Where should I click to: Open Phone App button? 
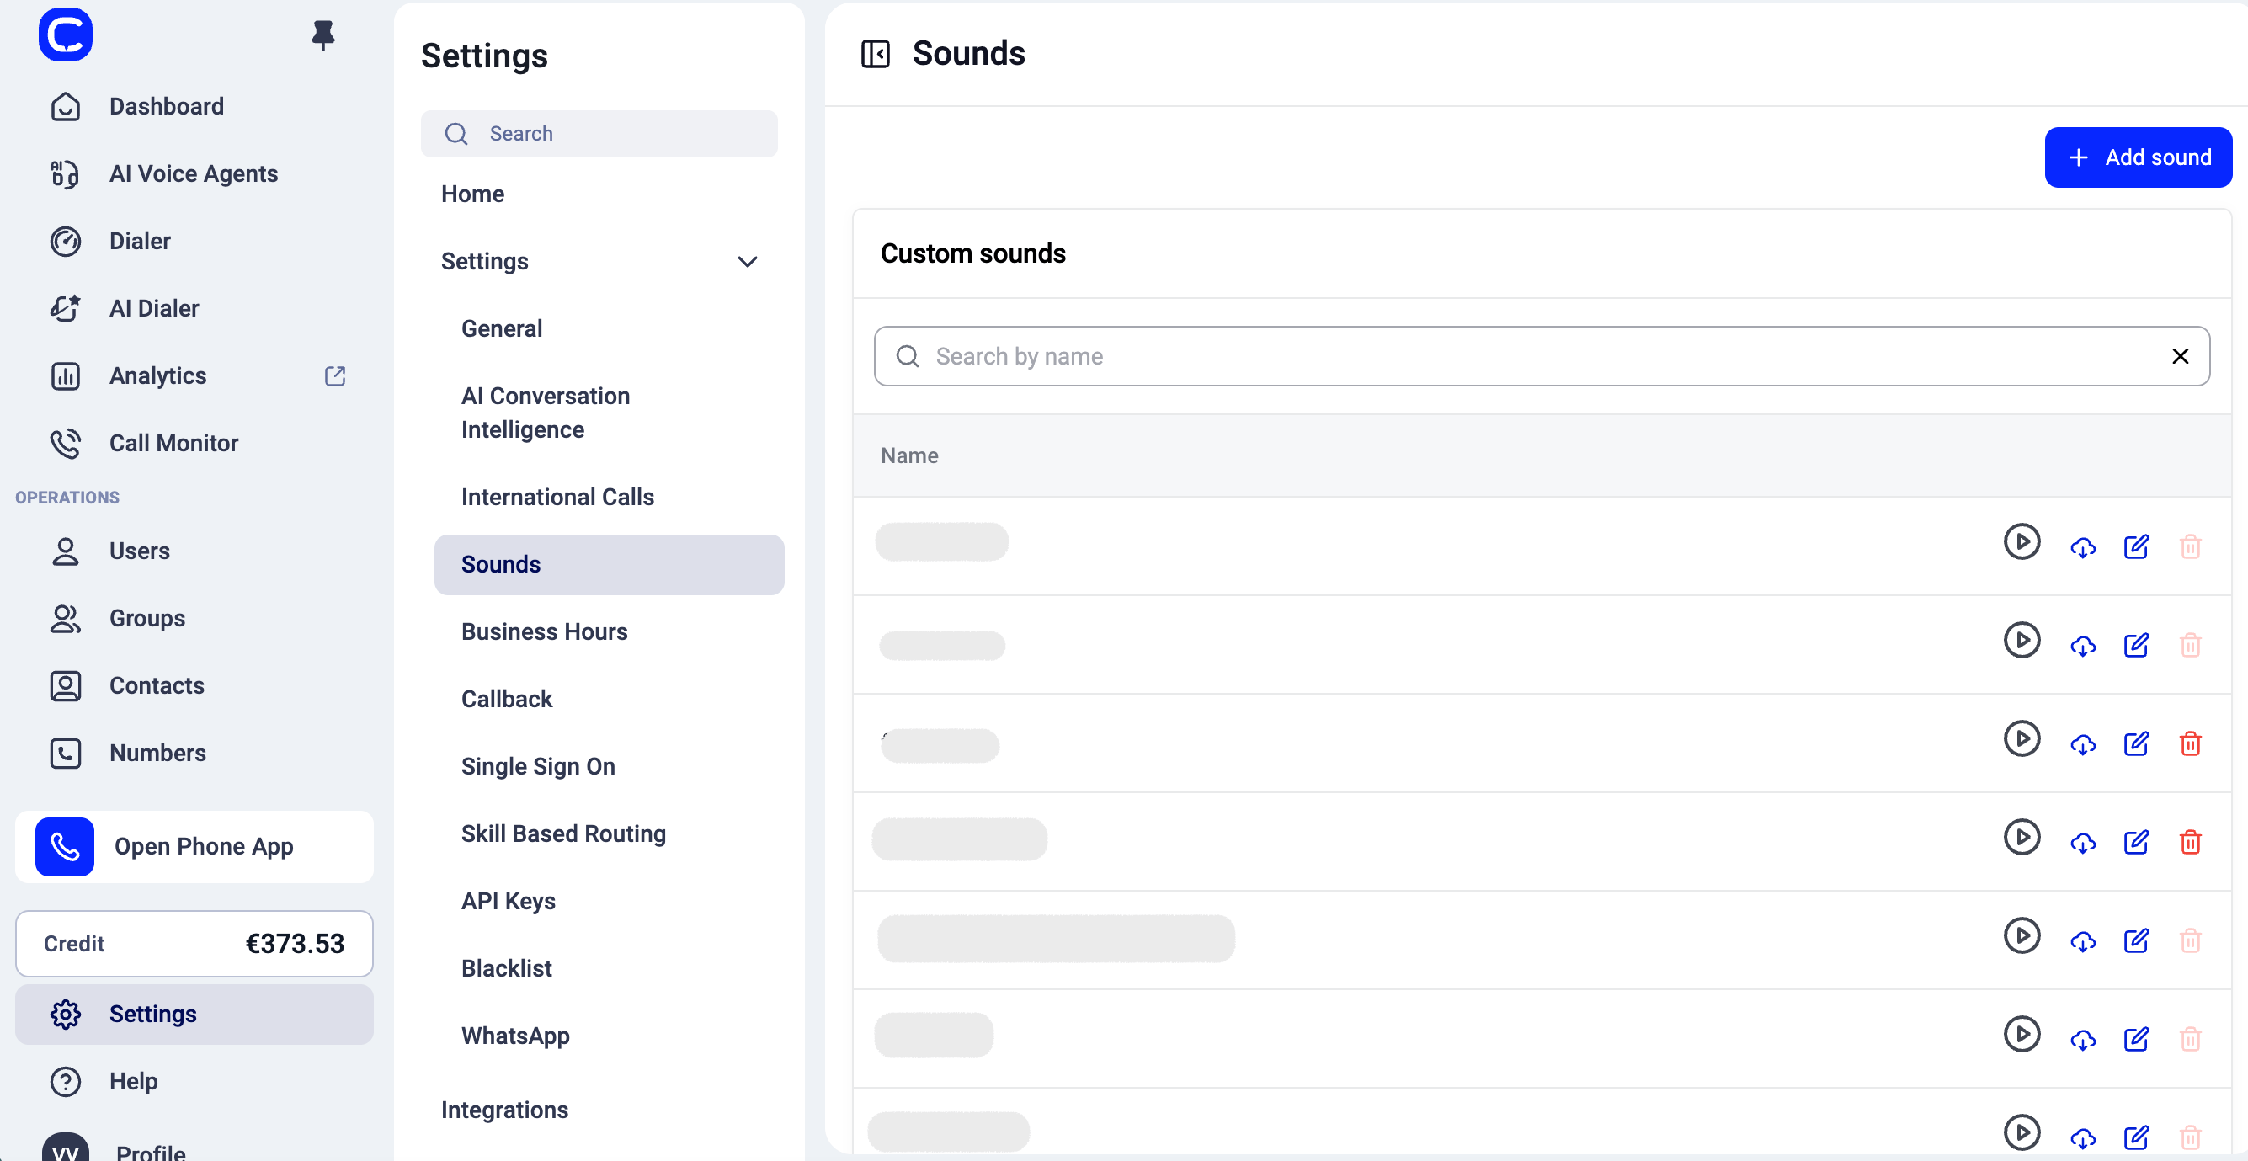click(x=194, y=847)
